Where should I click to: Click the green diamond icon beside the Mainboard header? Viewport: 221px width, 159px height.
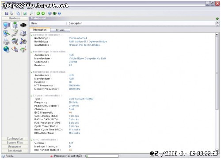pos(217,18)
